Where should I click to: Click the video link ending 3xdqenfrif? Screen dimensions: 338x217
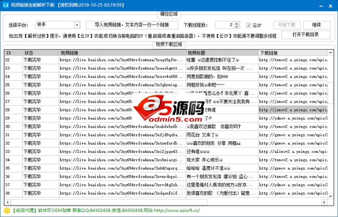click(121, 193)
